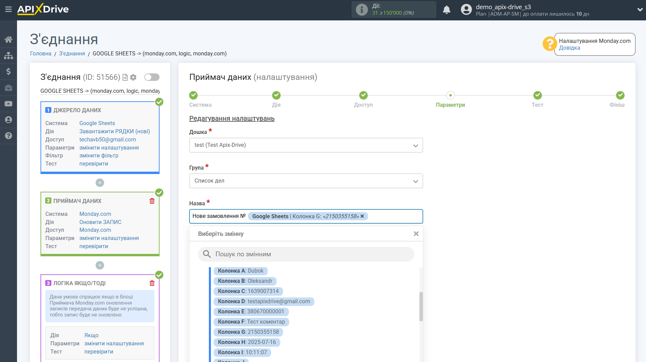Close the variable selection panel
This screenshot has height=362, width=646.
416,234
